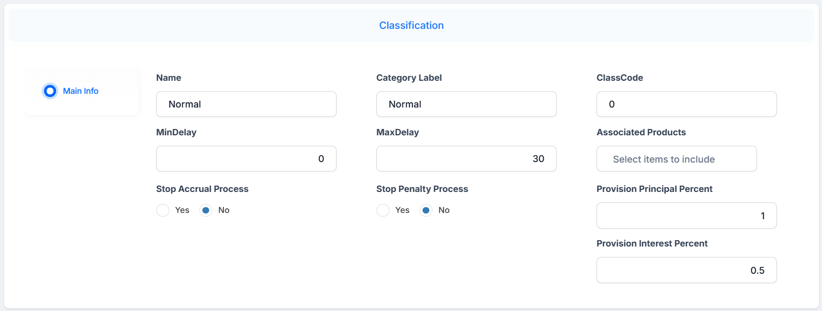
Task: Choose Yes for Stop Accrual Process
Action: coord(163,210)
